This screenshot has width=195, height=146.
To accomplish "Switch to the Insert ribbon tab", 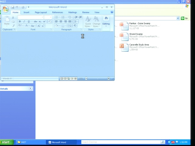I will 26,12.
